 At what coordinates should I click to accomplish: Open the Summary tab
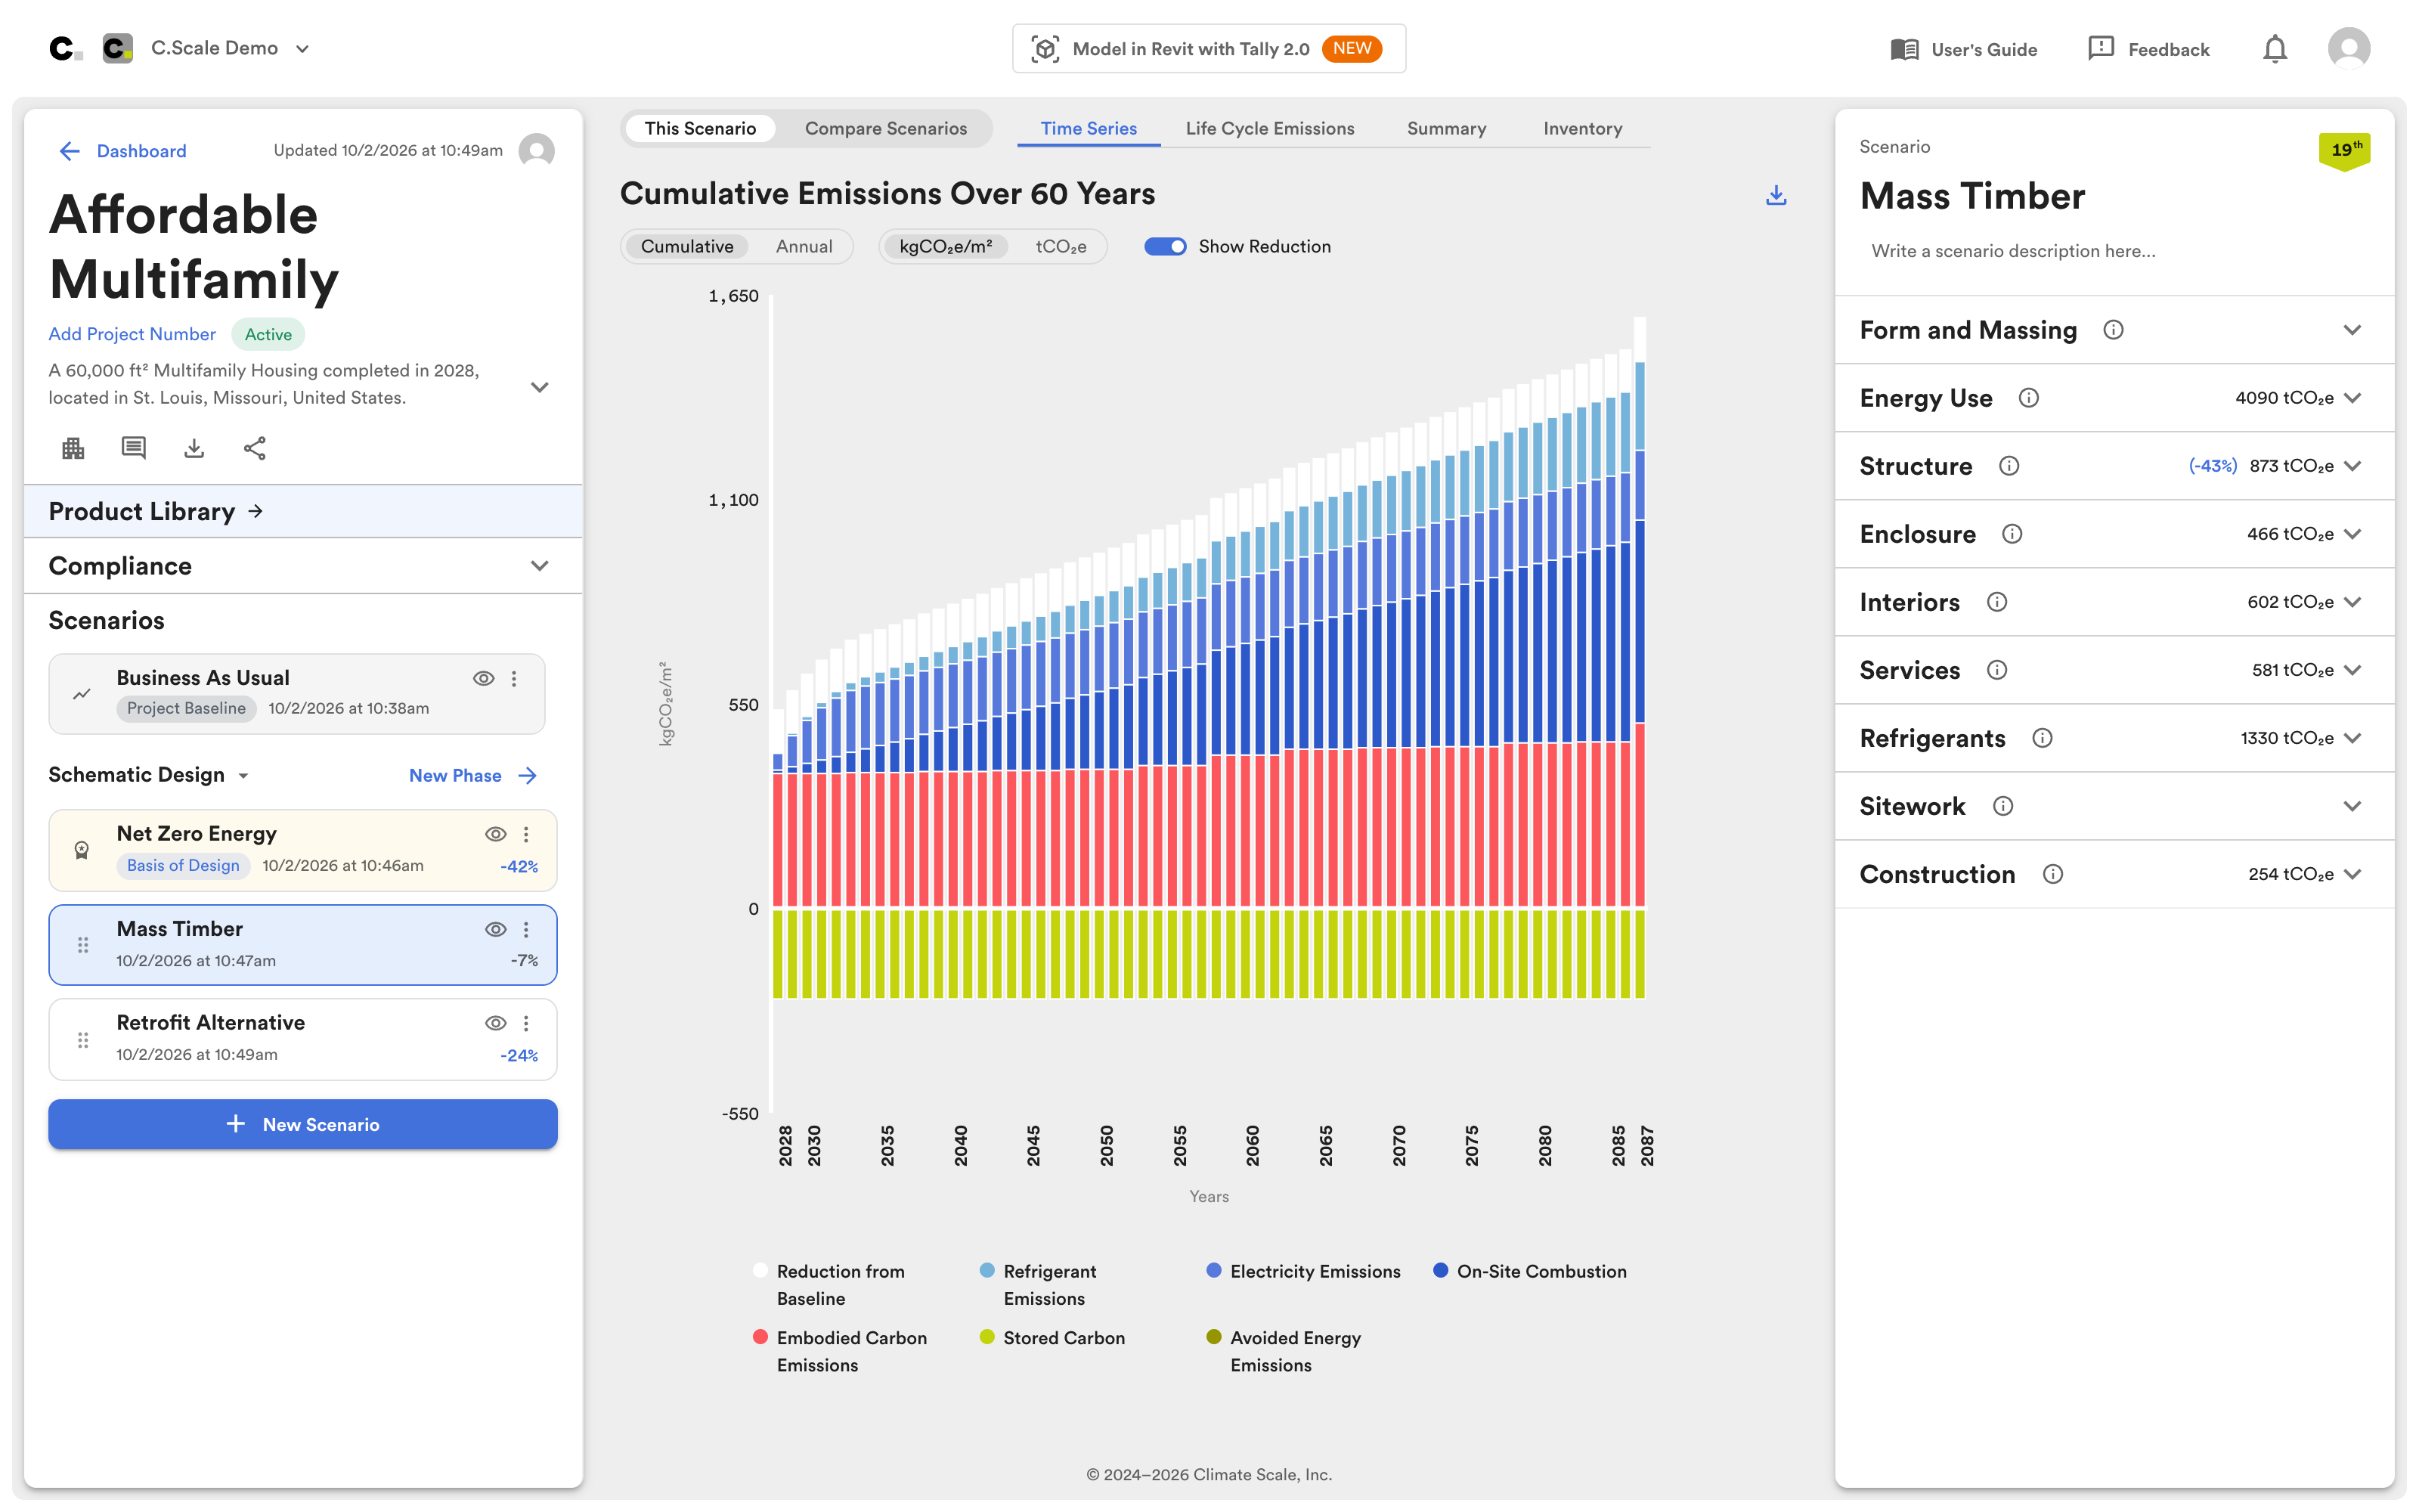1446,129
